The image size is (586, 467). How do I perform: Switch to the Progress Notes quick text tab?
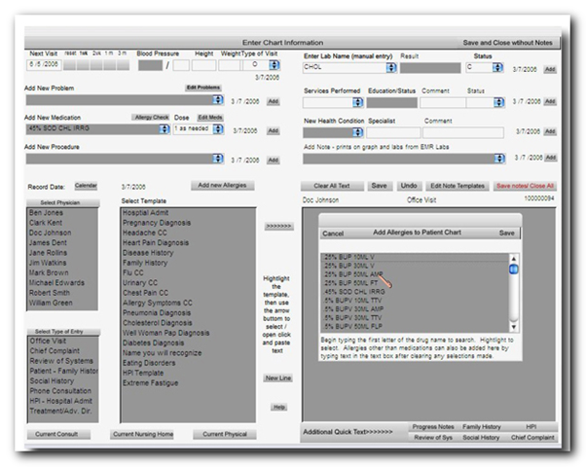tap(433, 426)
